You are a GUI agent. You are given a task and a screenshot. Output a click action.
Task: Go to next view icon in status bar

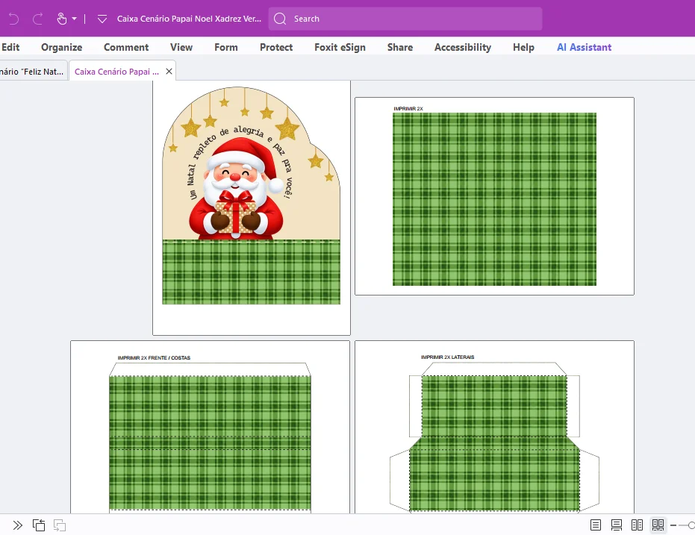point(60,525)
